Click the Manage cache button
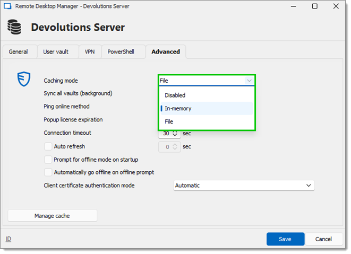The image size is (351, 254). click(53, 216)
